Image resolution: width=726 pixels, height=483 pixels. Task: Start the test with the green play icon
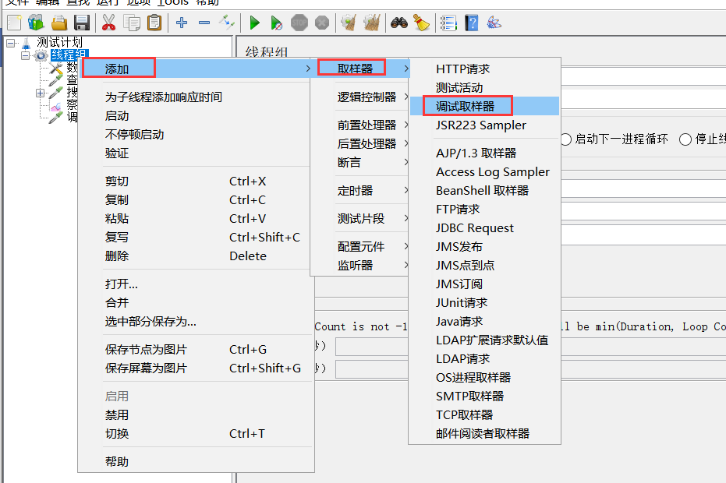254,23
